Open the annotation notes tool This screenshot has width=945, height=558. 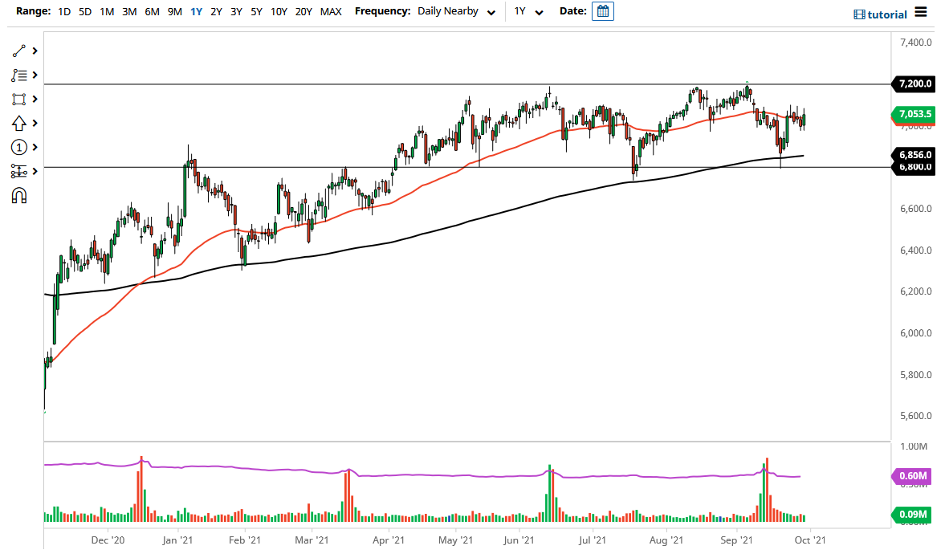[x=19, y=75]
